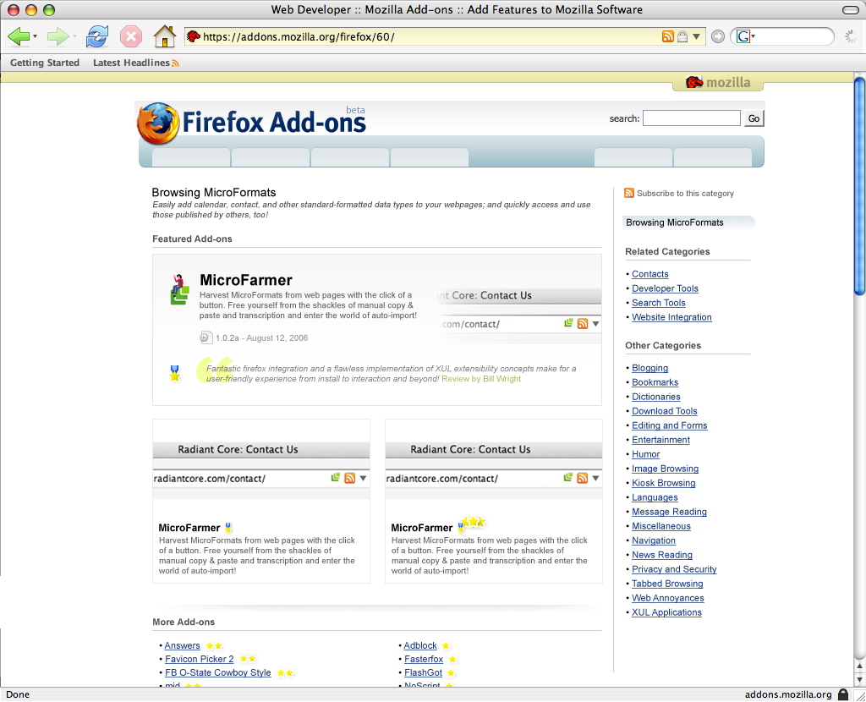Viewport: 866px width, 702px height.
Task: Open the Home page icon
Action: point(165,36)
